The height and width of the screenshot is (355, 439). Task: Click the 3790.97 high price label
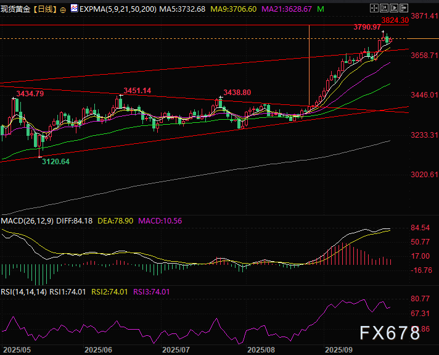pyautogui.click(x=367, y=27)
